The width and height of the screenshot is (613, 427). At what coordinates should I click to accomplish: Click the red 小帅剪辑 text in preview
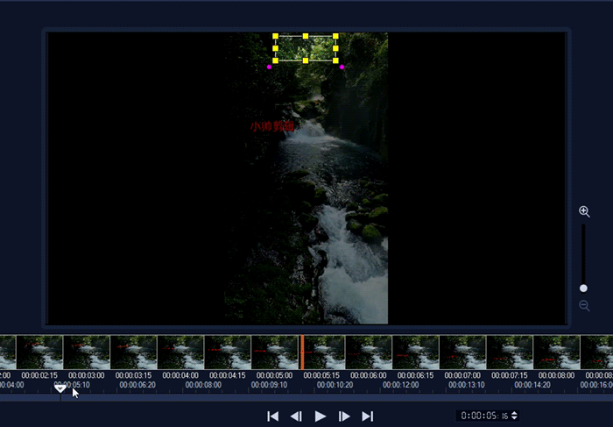point(272,126)
